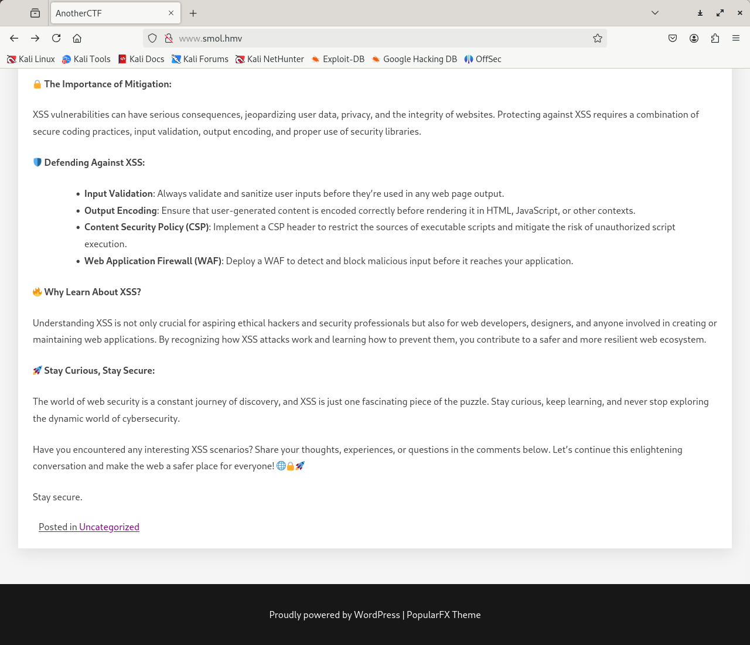Close the AnotherCTF tab

[x=171, y=13]
